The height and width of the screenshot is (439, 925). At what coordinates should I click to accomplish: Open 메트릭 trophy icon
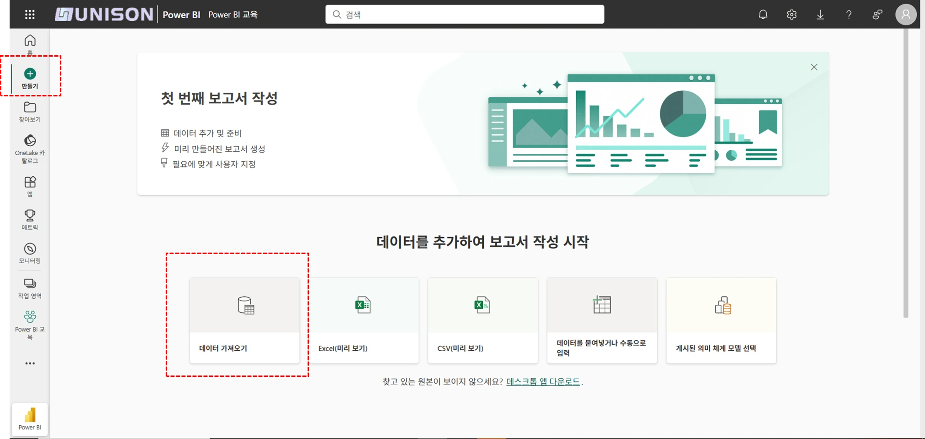(30, 219)
